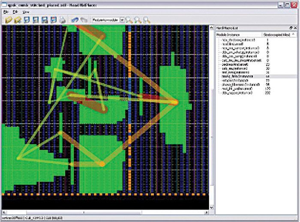Click the middle magnifier zoom icon
The height and width of the screenshot is (222, 300).
138,20
